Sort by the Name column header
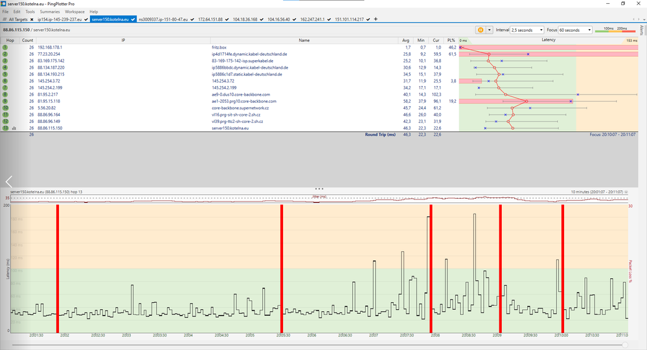The image size is (647, 350). tap(304, 40)
